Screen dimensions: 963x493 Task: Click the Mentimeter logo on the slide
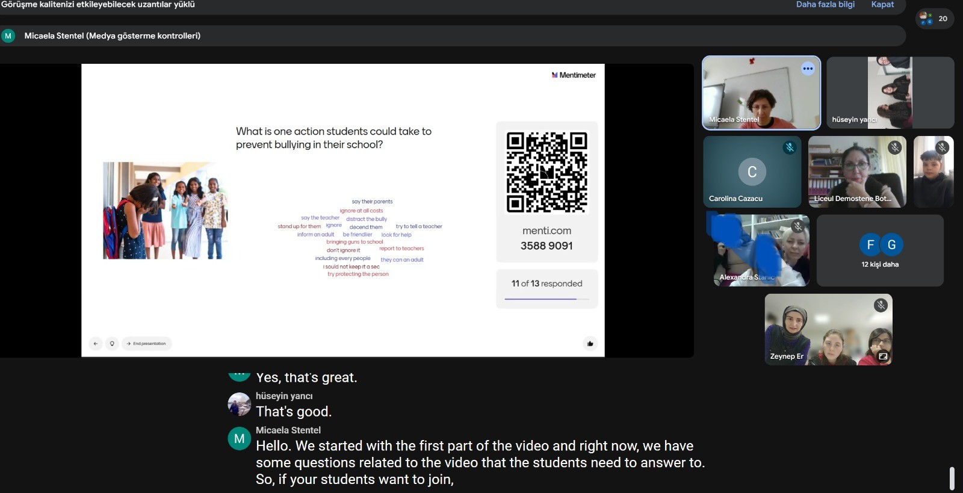point(574,75)
